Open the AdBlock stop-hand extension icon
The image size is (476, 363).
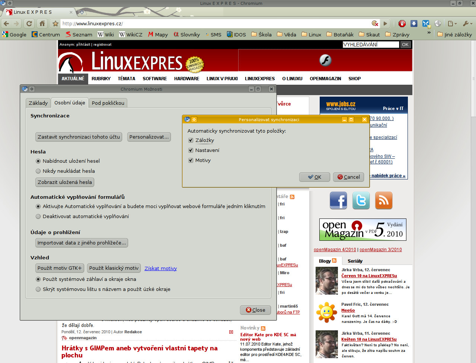click(402, 23)
